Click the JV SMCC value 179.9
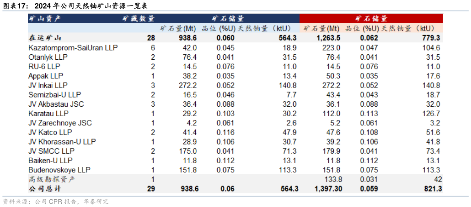Viewport: 471px width, 207px height. pyautogui.click(x=332, y=151)
